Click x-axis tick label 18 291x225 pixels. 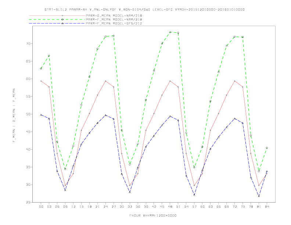[x=89, y=207]
